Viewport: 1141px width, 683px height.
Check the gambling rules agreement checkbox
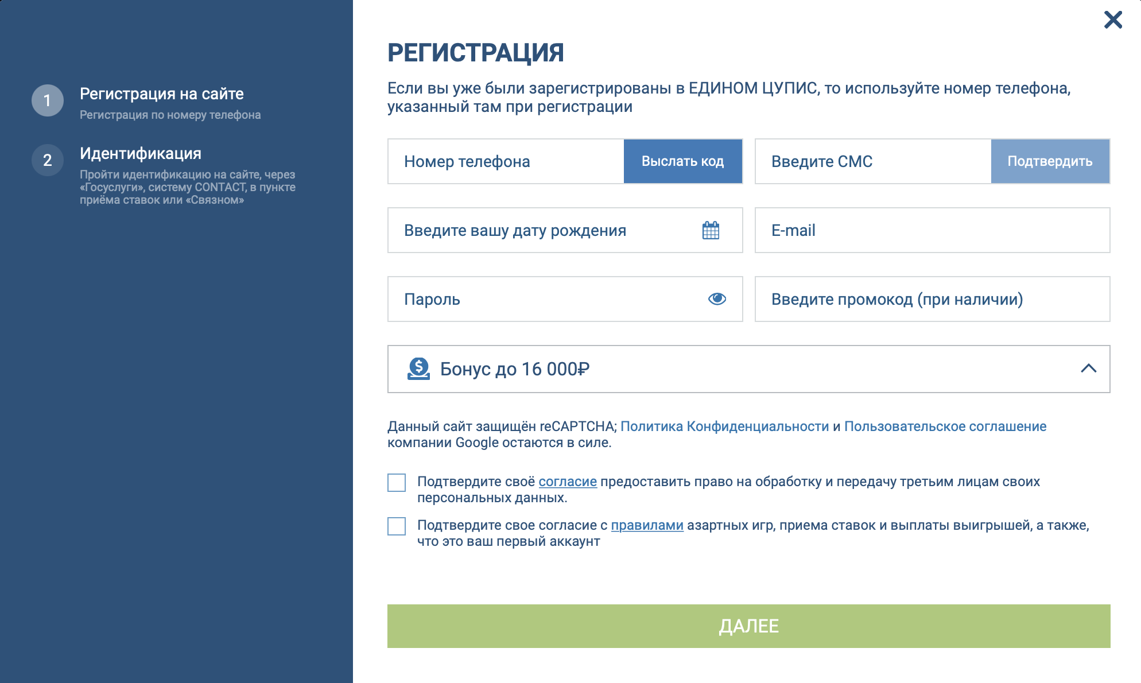tap(397, 526)
